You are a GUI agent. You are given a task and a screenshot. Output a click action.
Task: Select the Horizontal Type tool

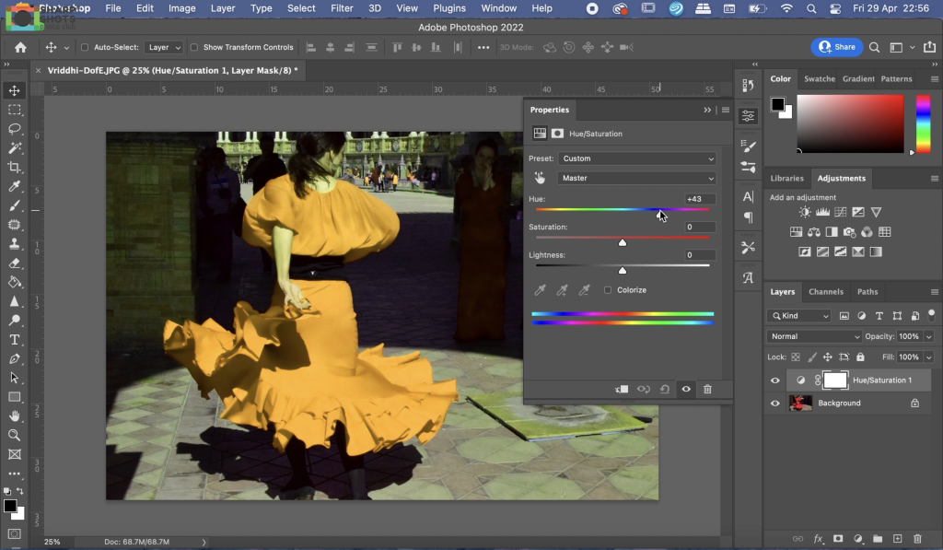coord(15,339)
